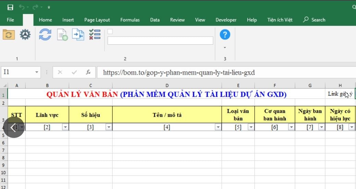356x189 pixels.
Task: Switch to the Tiện ích Việt tab
Action: coord(280,20)
